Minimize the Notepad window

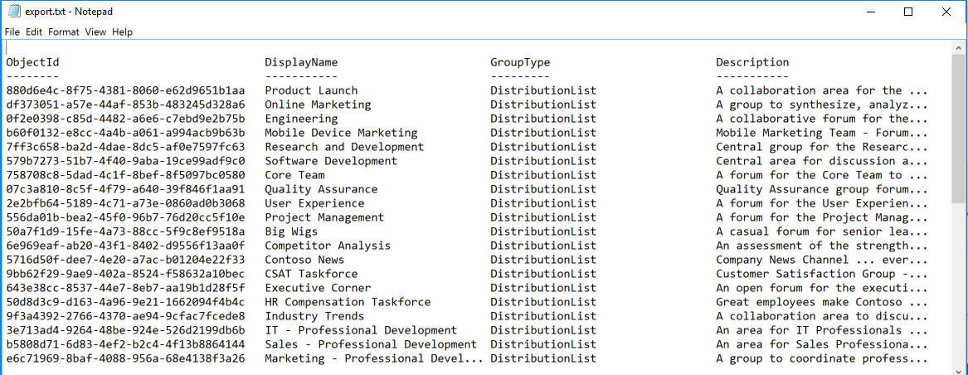pos(872,12)
